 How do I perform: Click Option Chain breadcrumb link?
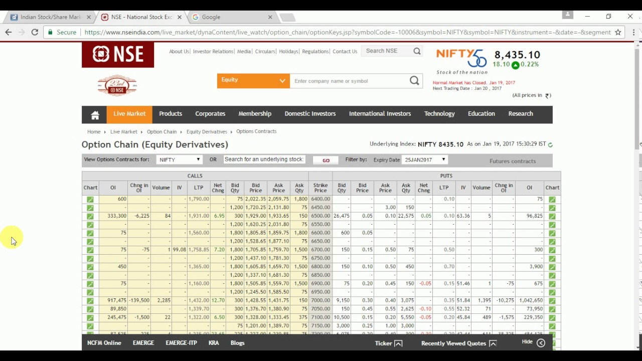[162, 132]
